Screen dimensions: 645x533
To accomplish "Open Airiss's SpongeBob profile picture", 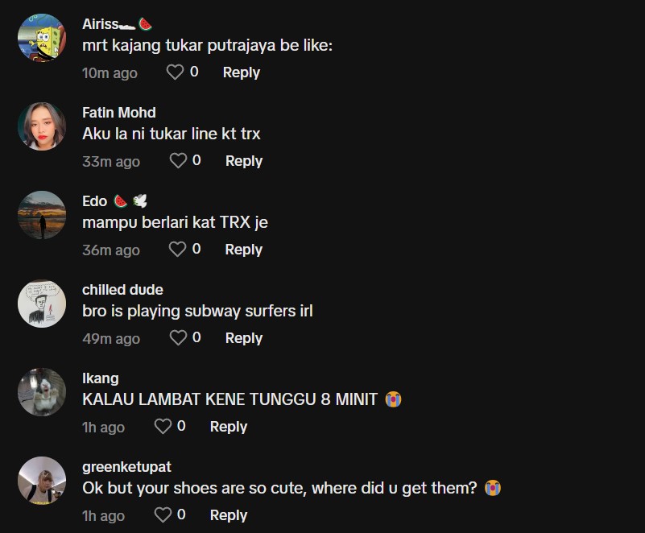I will click(42, 38).
